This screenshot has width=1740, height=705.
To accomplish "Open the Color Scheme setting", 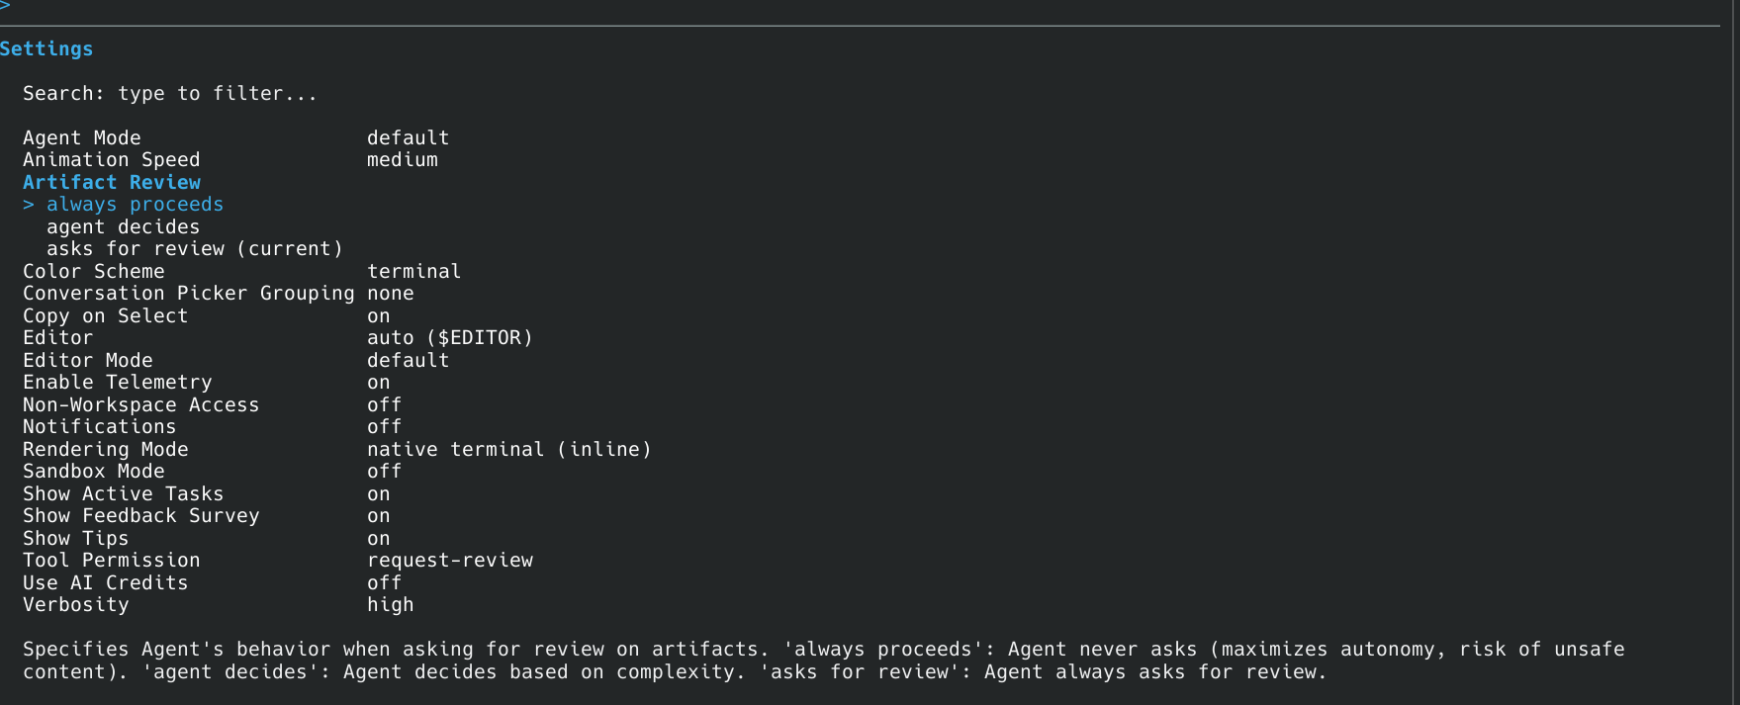I will 242,272.
